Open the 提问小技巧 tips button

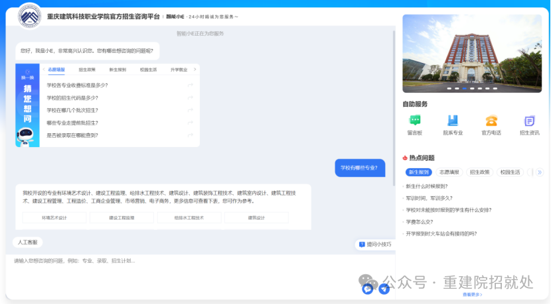pyautogui.click(x=375, y=244)
